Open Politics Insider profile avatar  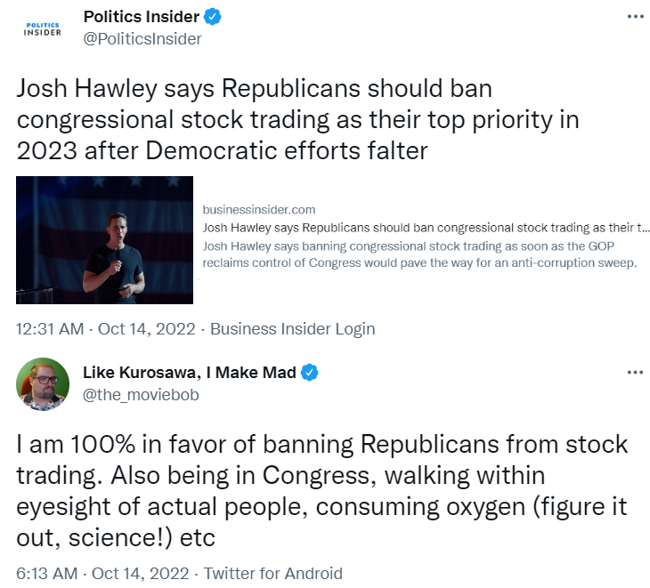click(43, 28)
